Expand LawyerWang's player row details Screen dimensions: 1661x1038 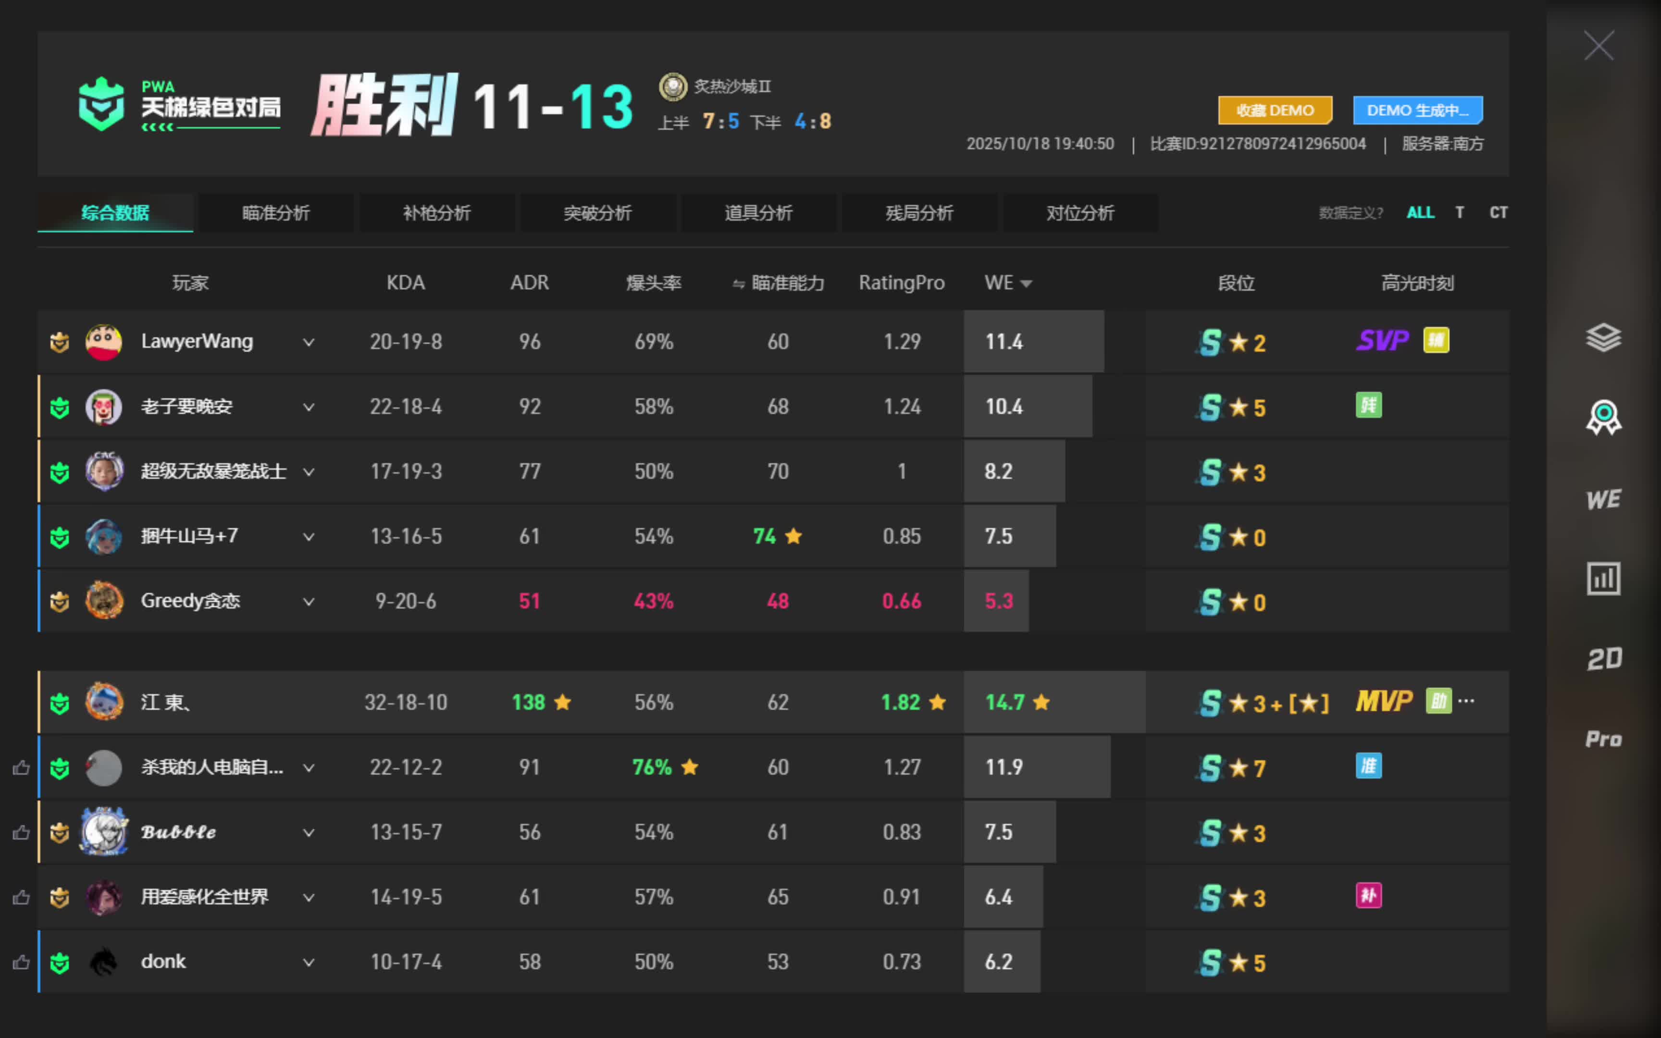(x=309, y=341)
